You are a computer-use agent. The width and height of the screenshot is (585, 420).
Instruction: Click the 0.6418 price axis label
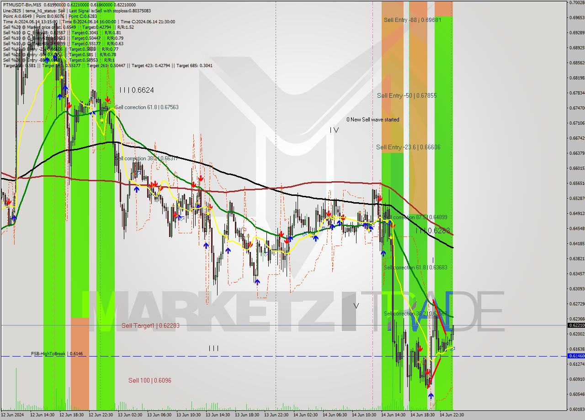click(x=577, y=243)
